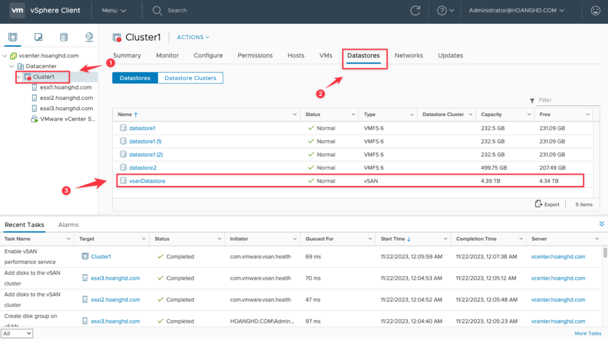Open the vsanDatastore link
This screenshot has width=608, height=339.
coord(147,181)
